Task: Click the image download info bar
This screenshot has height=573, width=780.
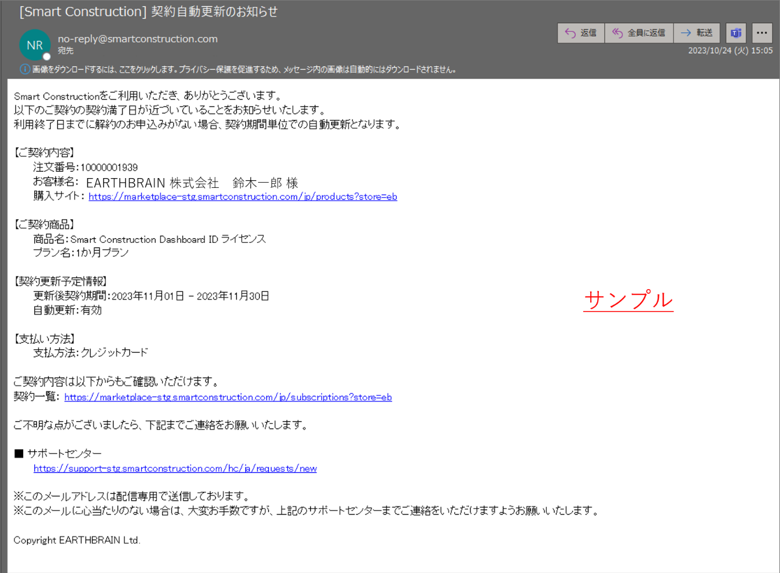Action: 238,69
